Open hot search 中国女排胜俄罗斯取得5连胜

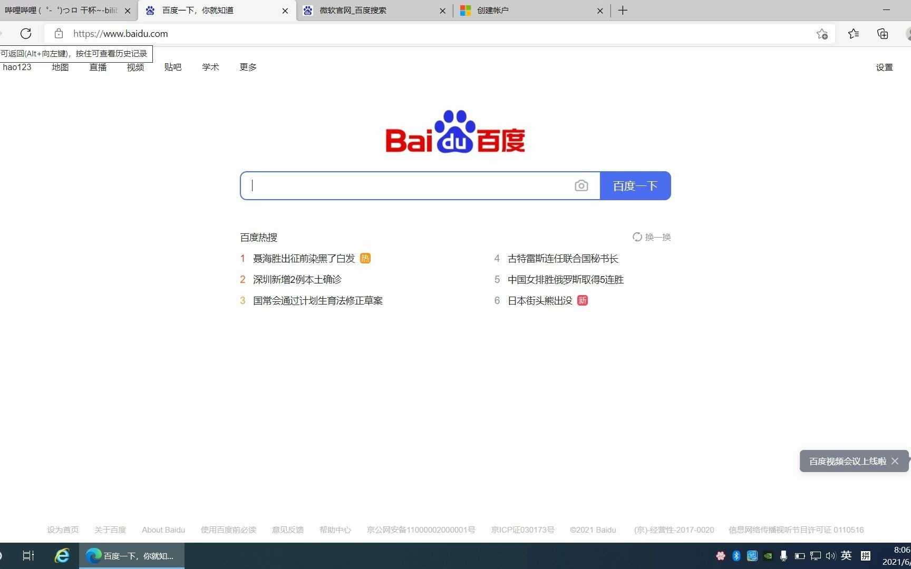tap(566, 279)
